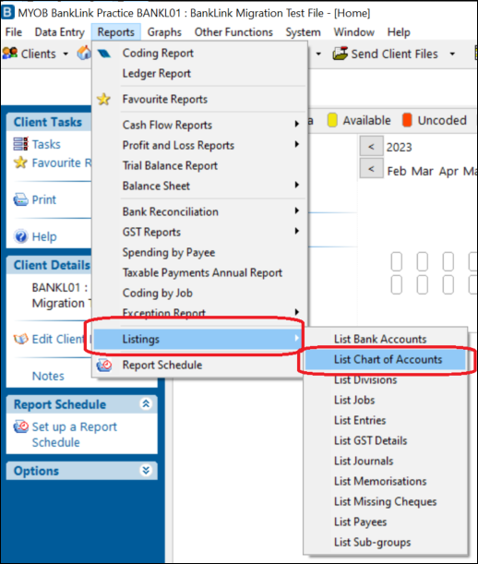Viewport: 478px width, 564px height.
Task: Click the previous year arrow beside 2023
Action: click(x=371, y=147)
